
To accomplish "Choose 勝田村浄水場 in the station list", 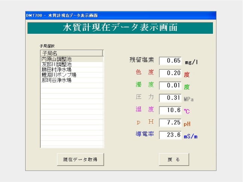I will [x=56, y=70].
